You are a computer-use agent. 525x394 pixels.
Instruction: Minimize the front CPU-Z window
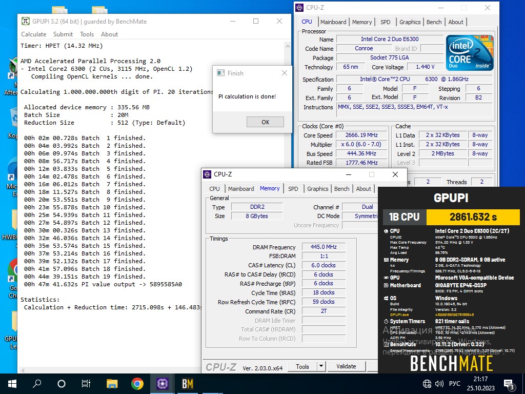click(349, 174)
